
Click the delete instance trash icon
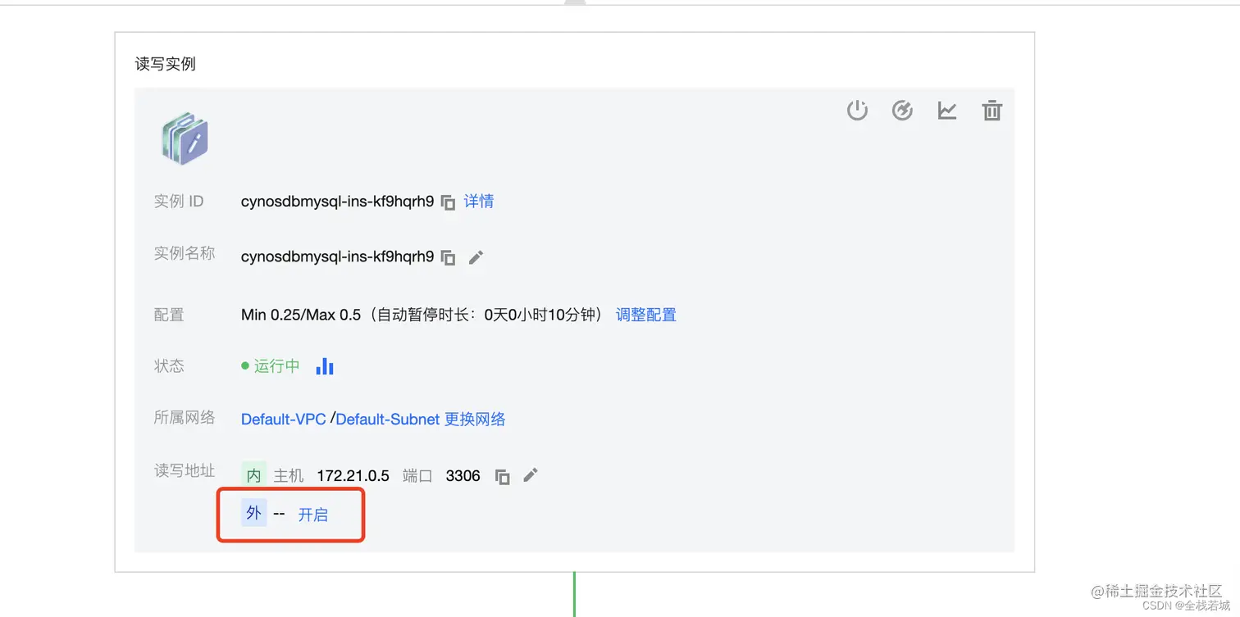click(x=992, y=110)
